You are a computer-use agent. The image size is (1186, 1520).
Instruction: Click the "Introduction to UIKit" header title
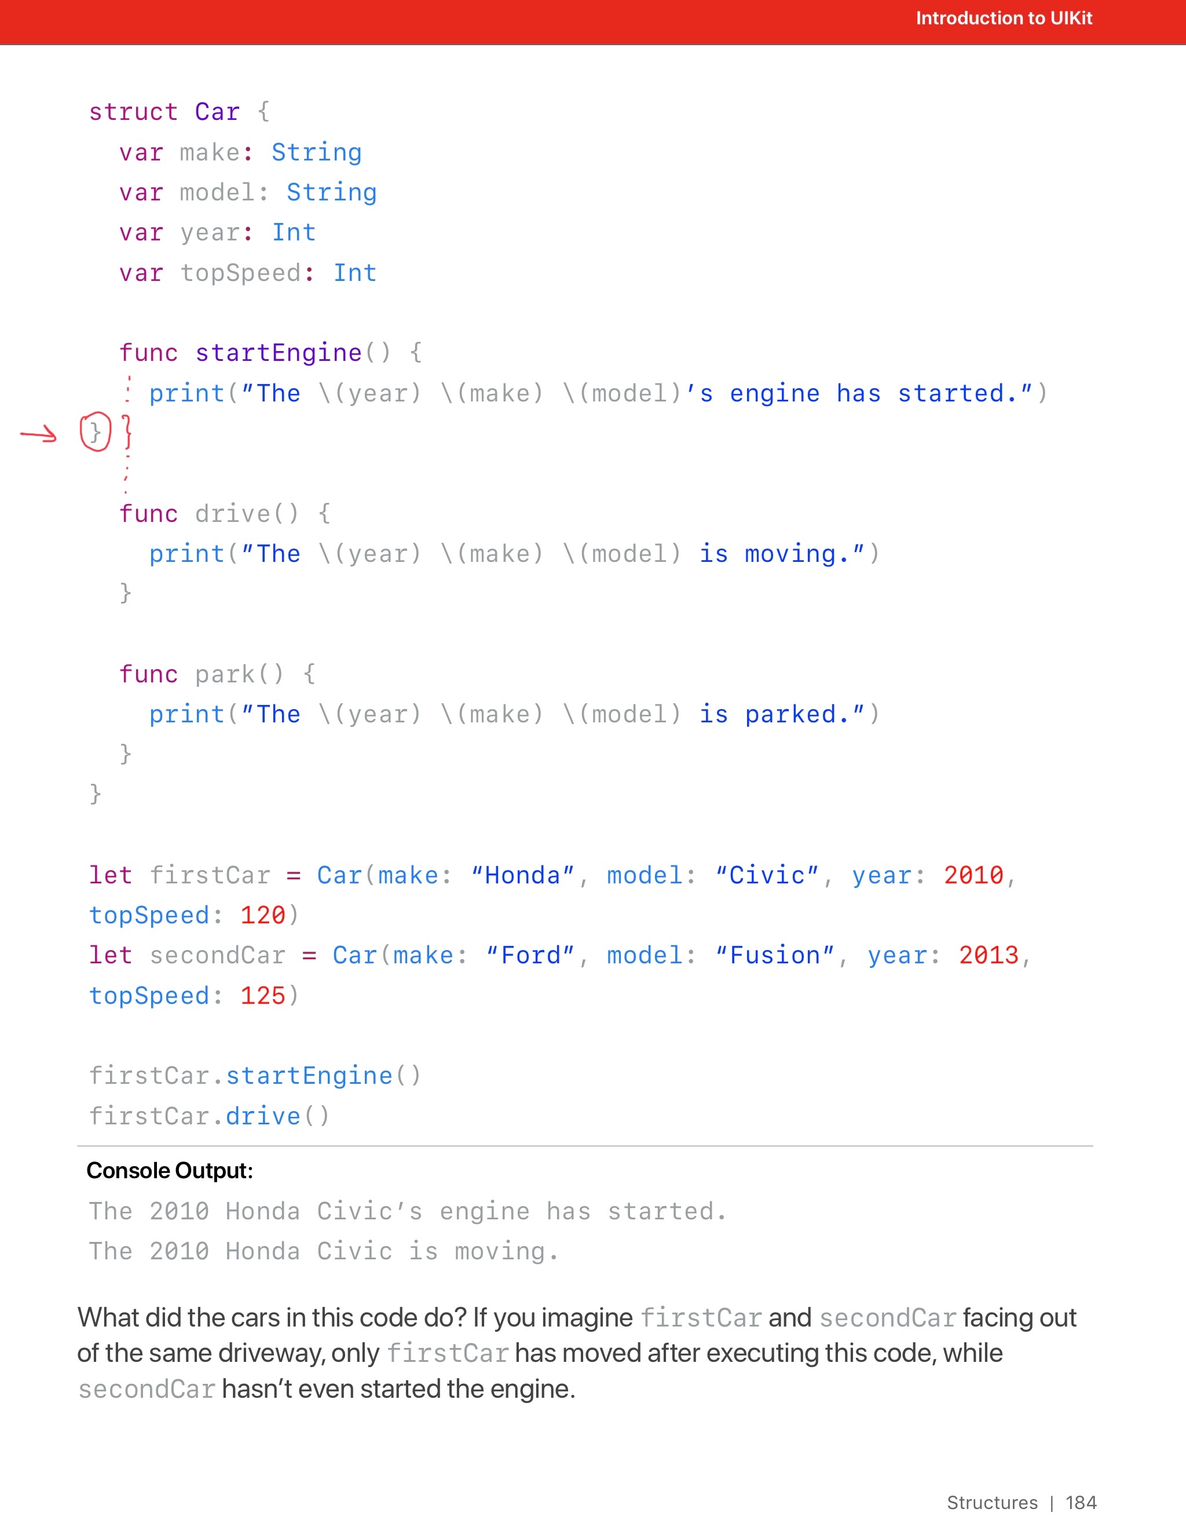pos(1003,18)
